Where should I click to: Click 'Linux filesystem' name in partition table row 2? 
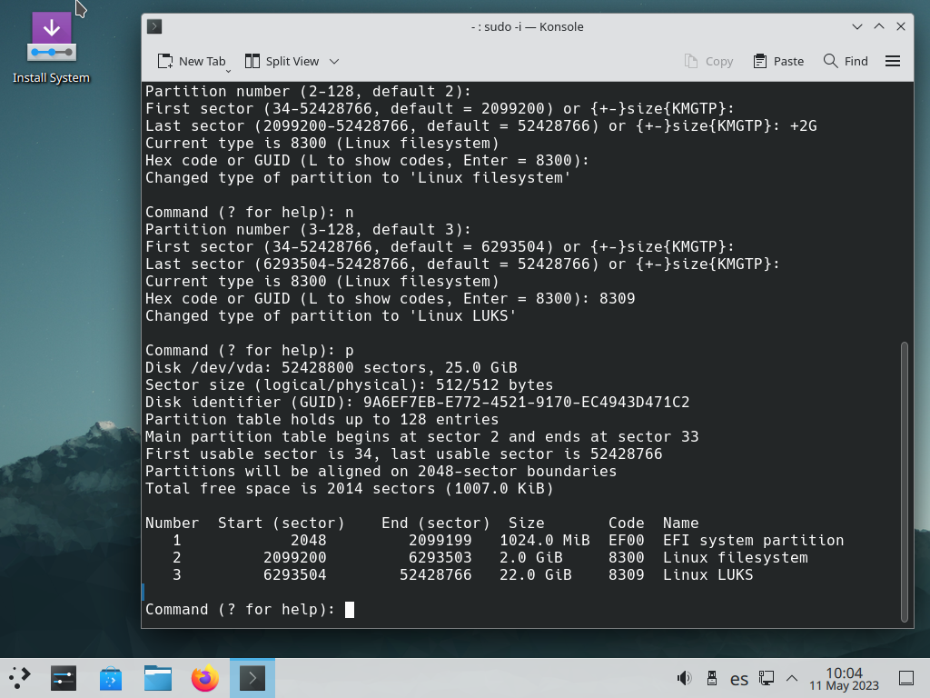pos(736,558)
